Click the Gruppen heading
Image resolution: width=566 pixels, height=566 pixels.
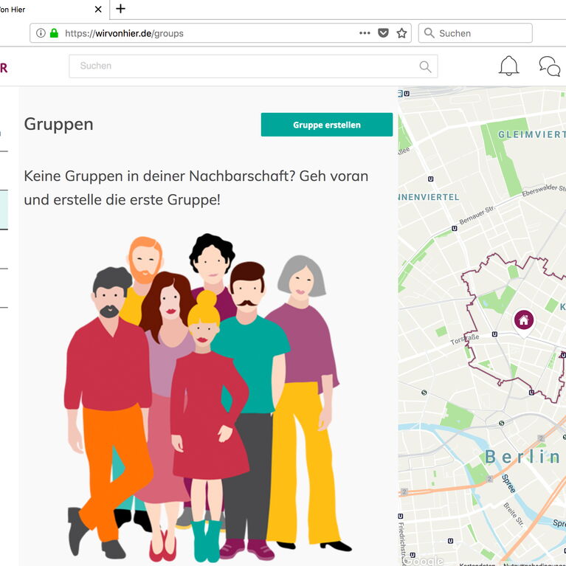click(58, 124)
